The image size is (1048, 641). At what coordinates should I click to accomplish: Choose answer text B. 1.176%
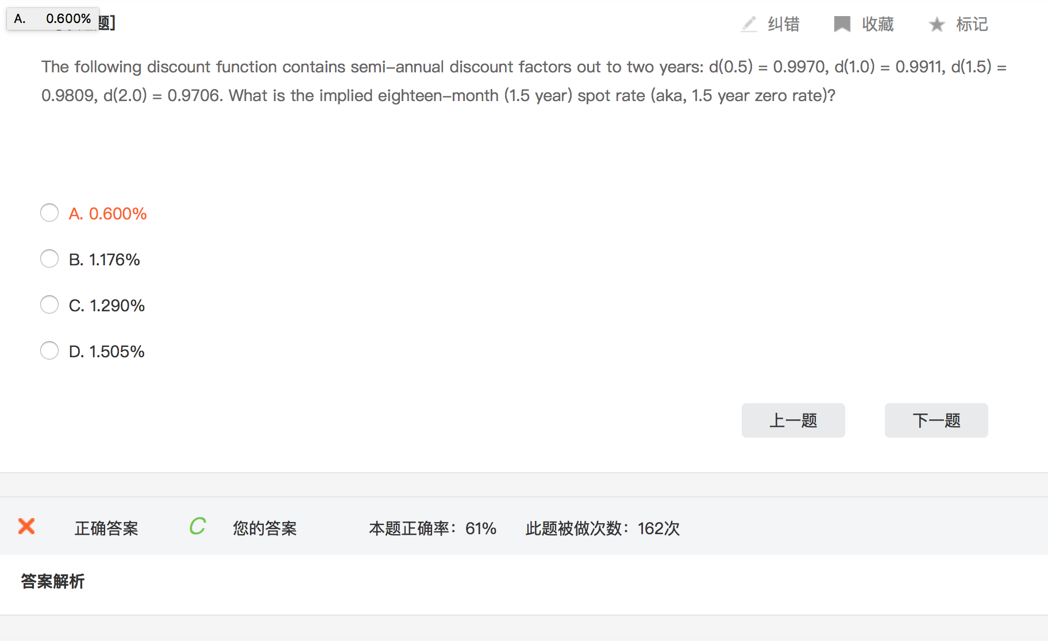pyautogui.click(x=105, y=260)
